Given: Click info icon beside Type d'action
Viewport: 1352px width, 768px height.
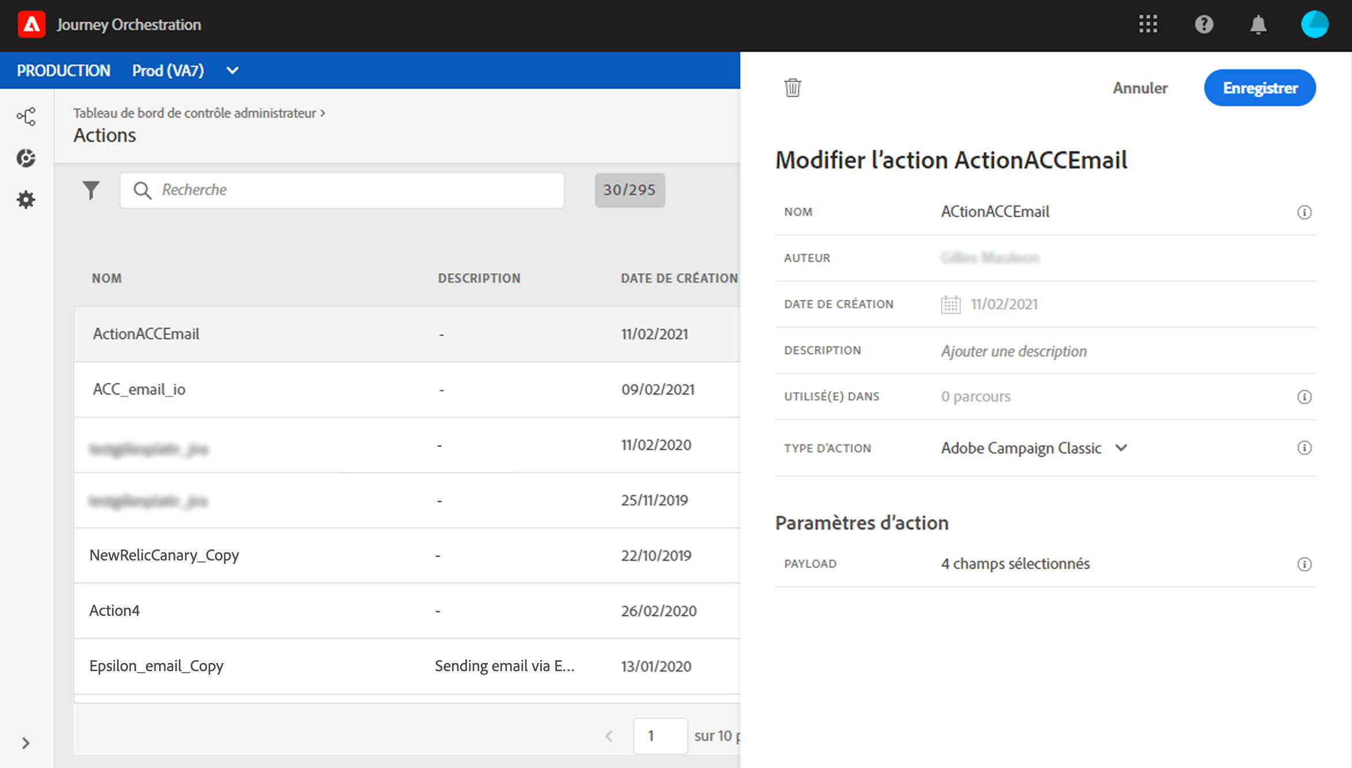Looking at the screenshot, I should 1304,448.
